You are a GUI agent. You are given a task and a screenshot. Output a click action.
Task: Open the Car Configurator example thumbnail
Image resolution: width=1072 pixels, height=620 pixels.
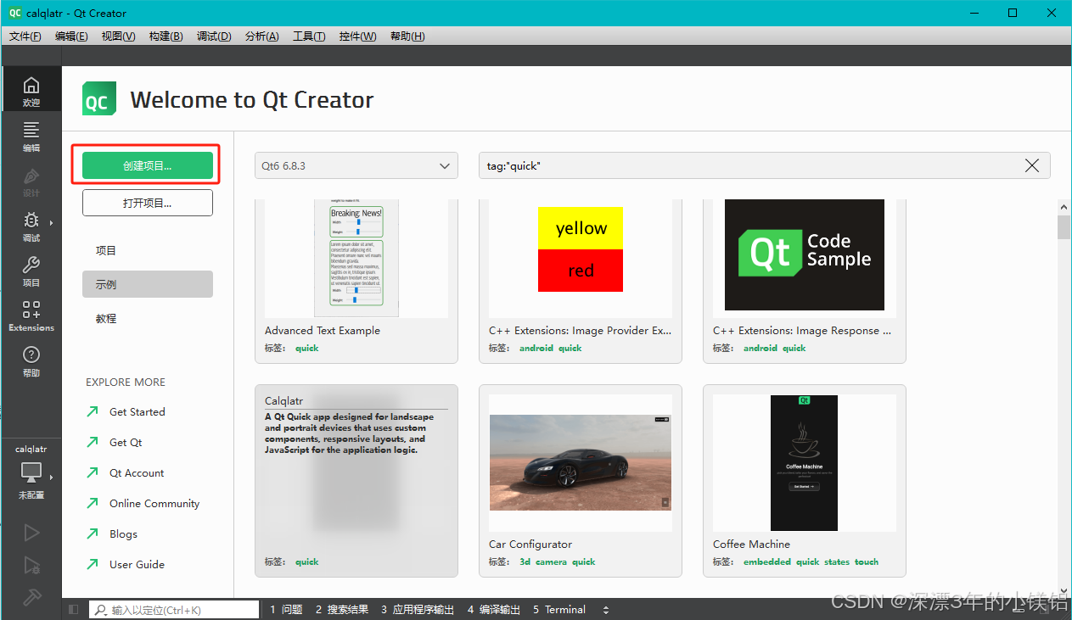[x=581, y=462]
